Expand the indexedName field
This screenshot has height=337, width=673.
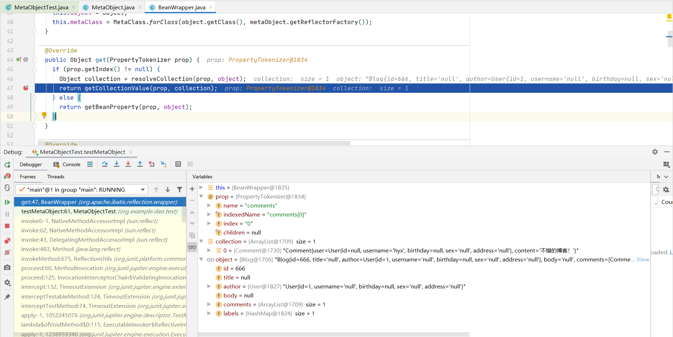click(x=209, y=214)
